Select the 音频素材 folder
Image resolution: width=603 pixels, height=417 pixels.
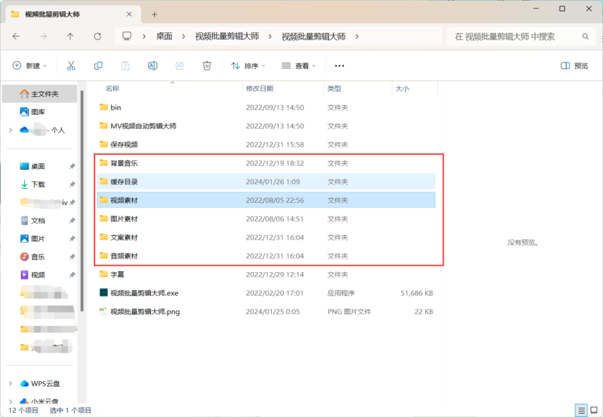tap(266, 256)
